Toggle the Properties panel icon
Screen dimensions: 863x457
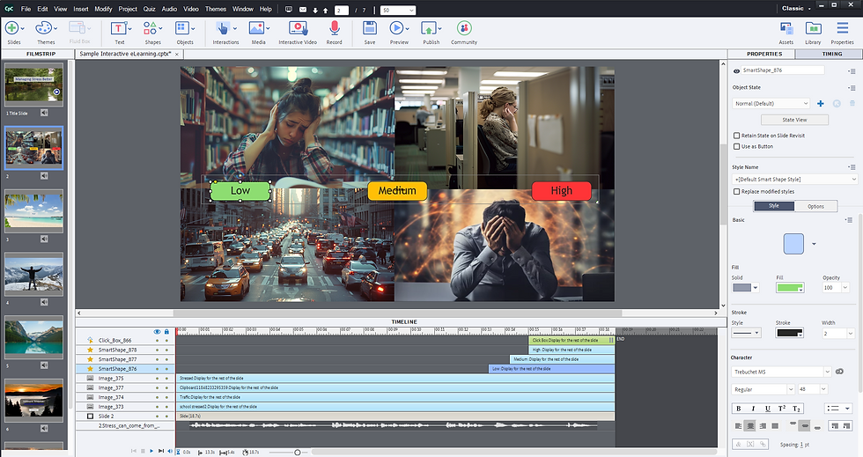(x=842, y=28)
